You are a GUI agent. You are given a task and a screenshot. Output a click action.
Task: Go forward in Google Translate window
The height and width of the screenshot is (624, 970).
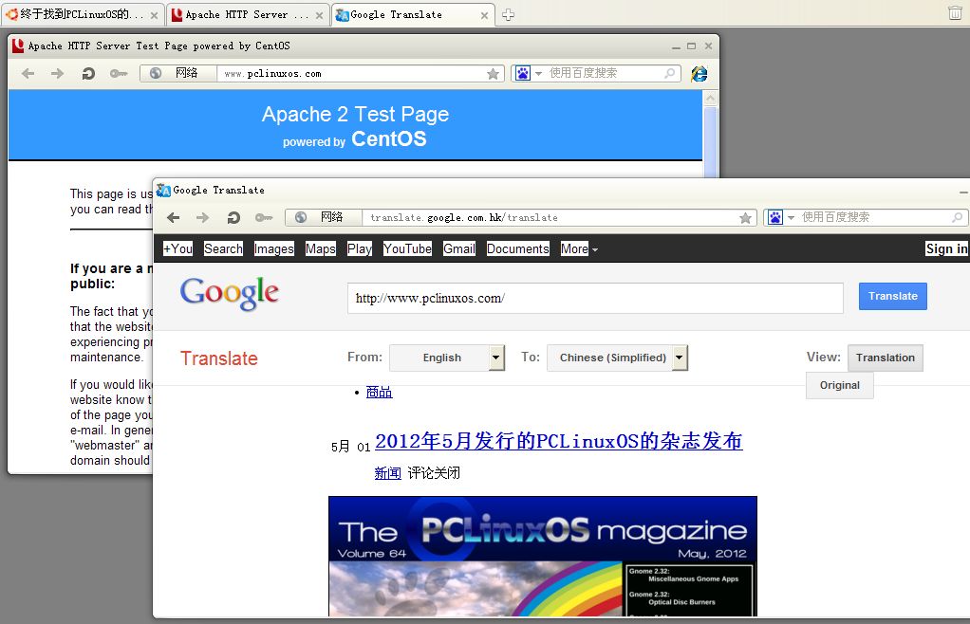tap(202, 217)
